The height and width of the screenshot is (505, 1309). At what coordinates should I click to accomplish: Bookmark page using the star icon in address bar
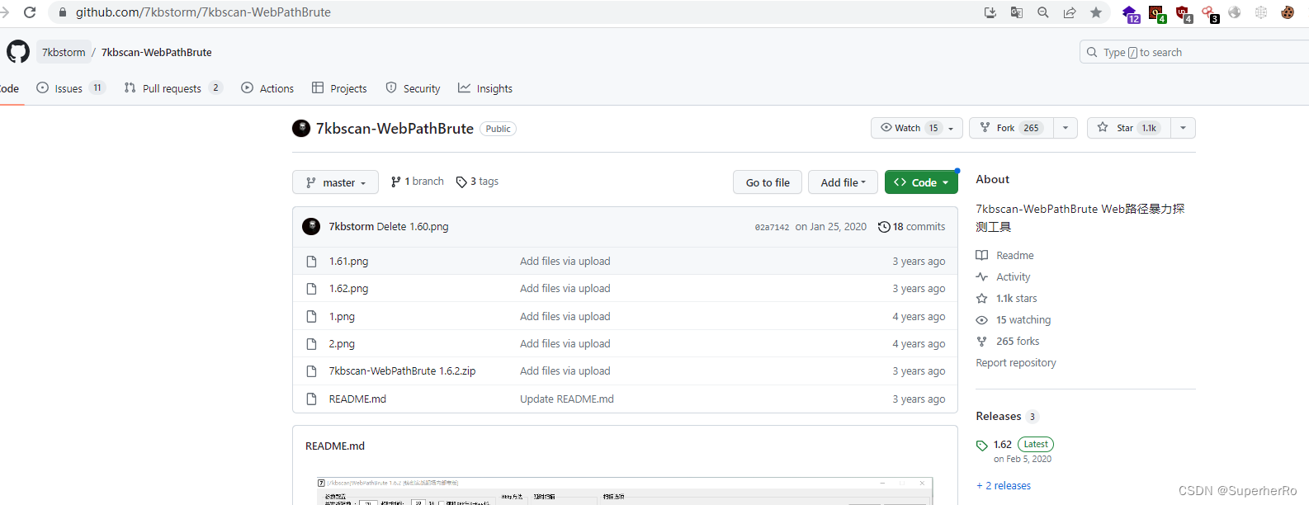[x=1096, y=12]
